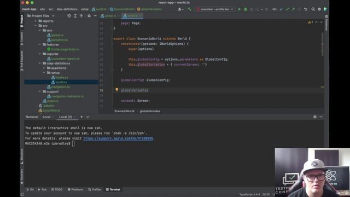Open the cucumber run configuration dropdown

coord(215,9)
